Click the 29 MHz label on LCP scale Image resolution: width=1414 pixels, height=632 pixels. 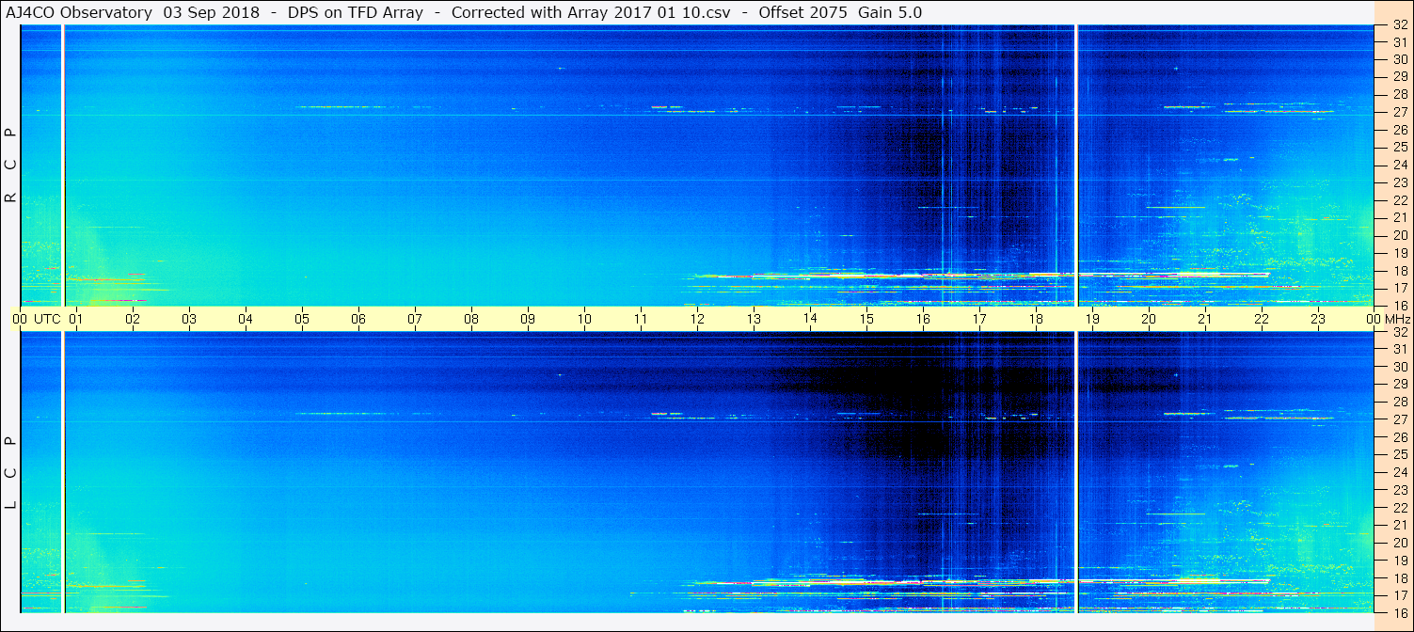coord(1399,385)
